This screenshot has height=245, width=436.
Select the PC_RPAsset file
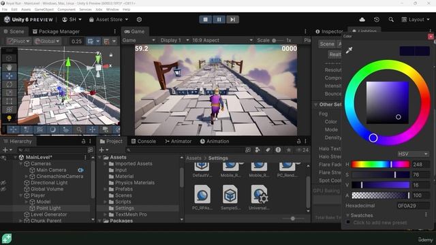pos(202,197)
